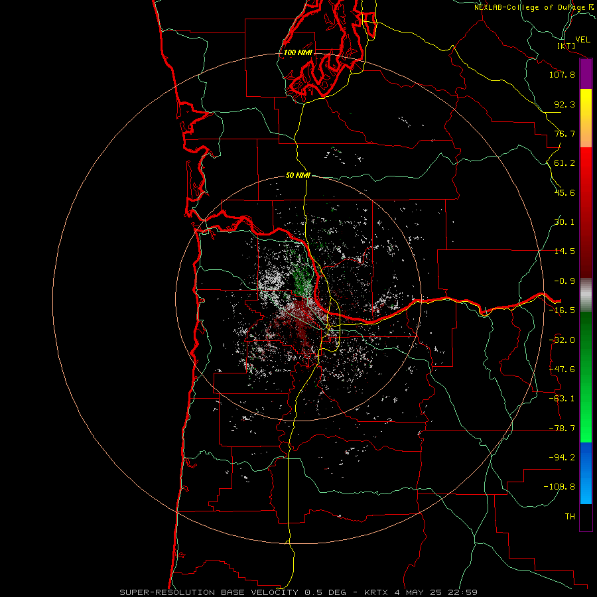
Task: Click the 50 NMI range ring label
Action: (x=298, y=176)
